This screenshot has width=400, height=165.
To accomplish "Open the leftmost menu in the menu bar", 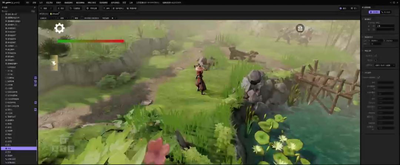I will [27, 3].
